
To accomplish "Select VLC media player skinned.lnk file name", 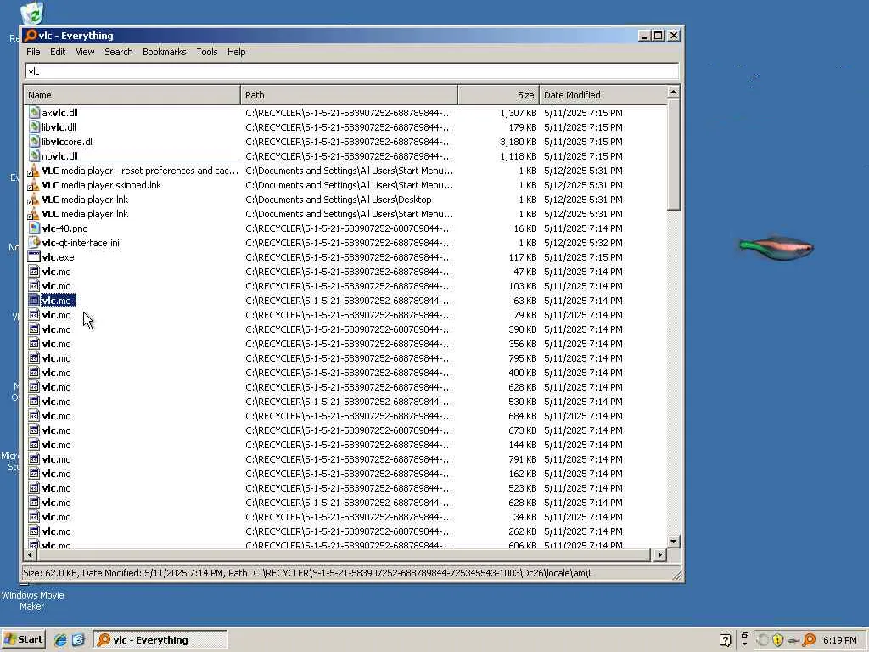I will click(102, 185).
